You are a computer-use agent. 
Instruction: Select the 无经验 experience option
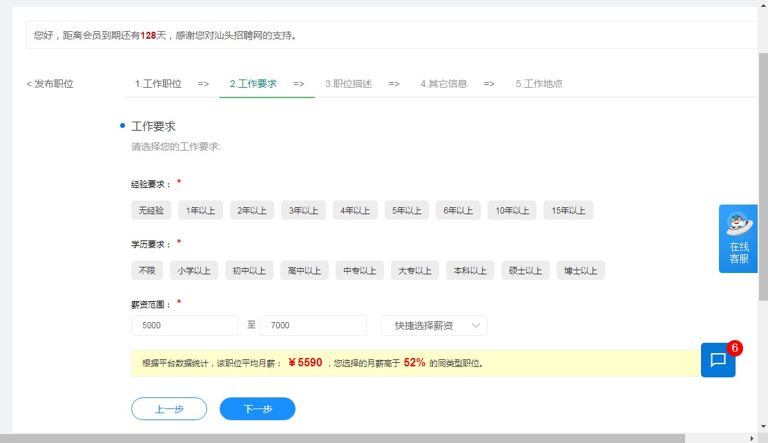point(151,210)
